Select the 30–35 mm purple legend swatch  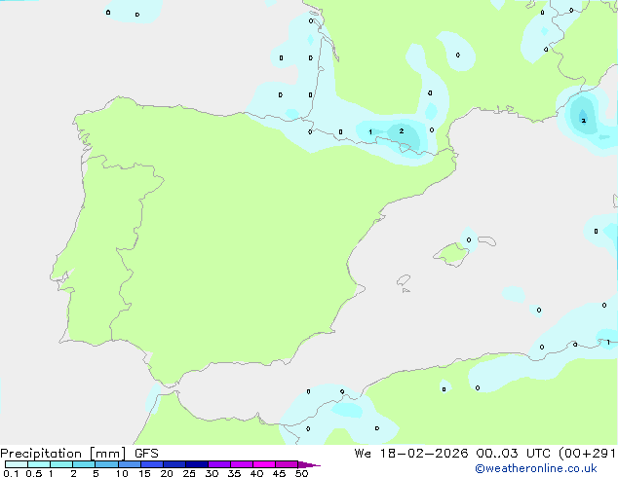[x=219, y=464]
